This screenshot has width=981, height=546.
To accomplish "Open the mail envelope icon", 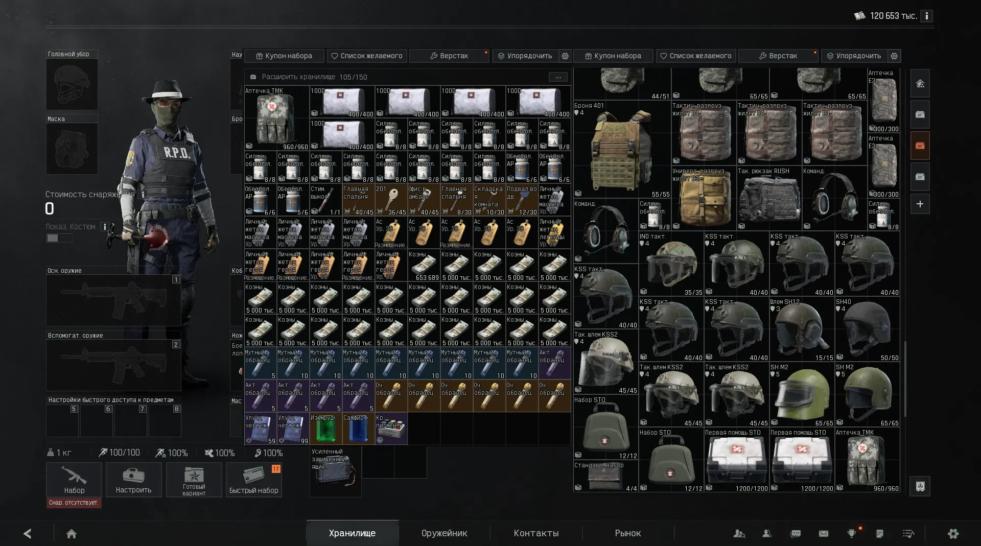I will point(824,534).
